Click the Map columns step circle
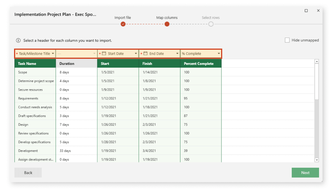The width and height of the screenshot is (332, 189). tap(167, 24)
